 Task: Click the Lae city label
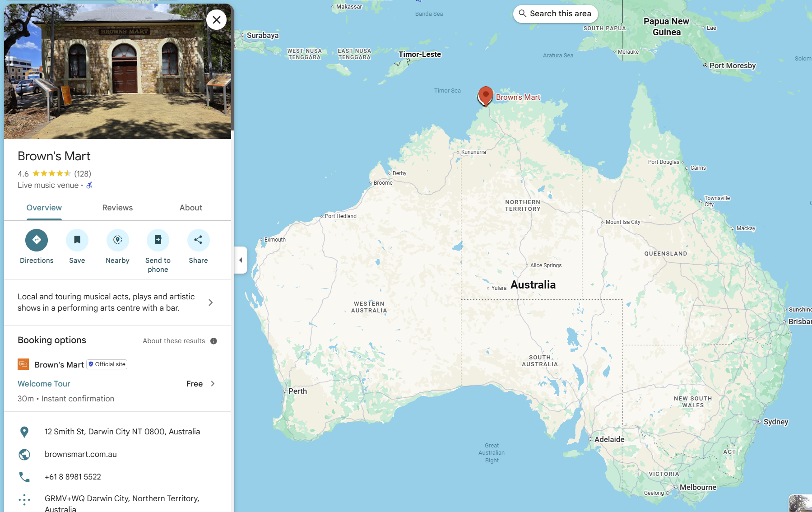click(x=711, y=28)
